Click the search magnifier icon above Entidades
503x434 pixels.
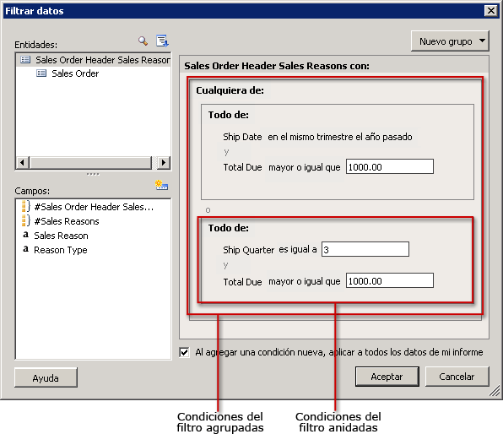coord(143,41)
